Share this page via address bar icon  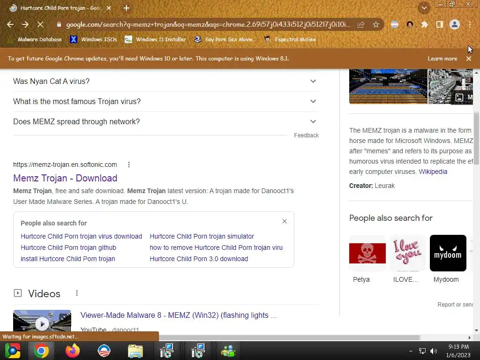pos(361,24)
